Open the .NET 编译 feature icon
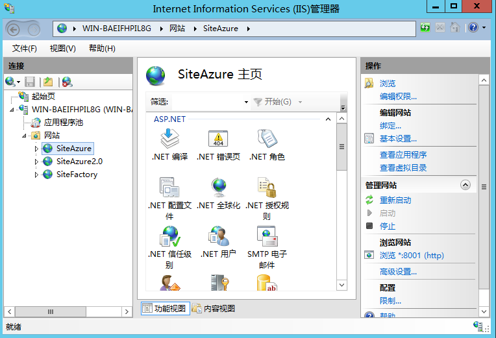 click(169, 139)
